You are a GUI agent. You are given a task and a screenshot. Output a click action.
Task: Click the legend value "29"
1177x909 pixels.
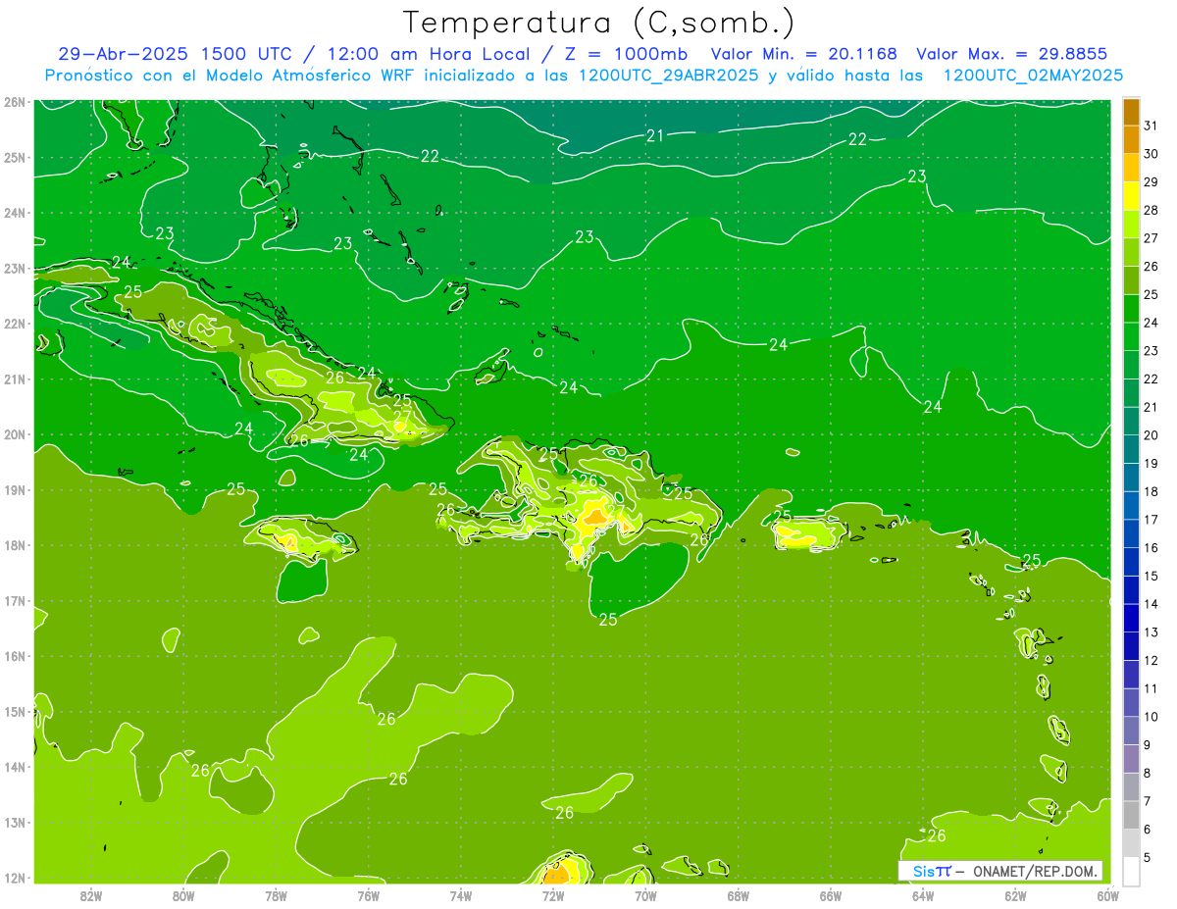[x=1151, y=182]
